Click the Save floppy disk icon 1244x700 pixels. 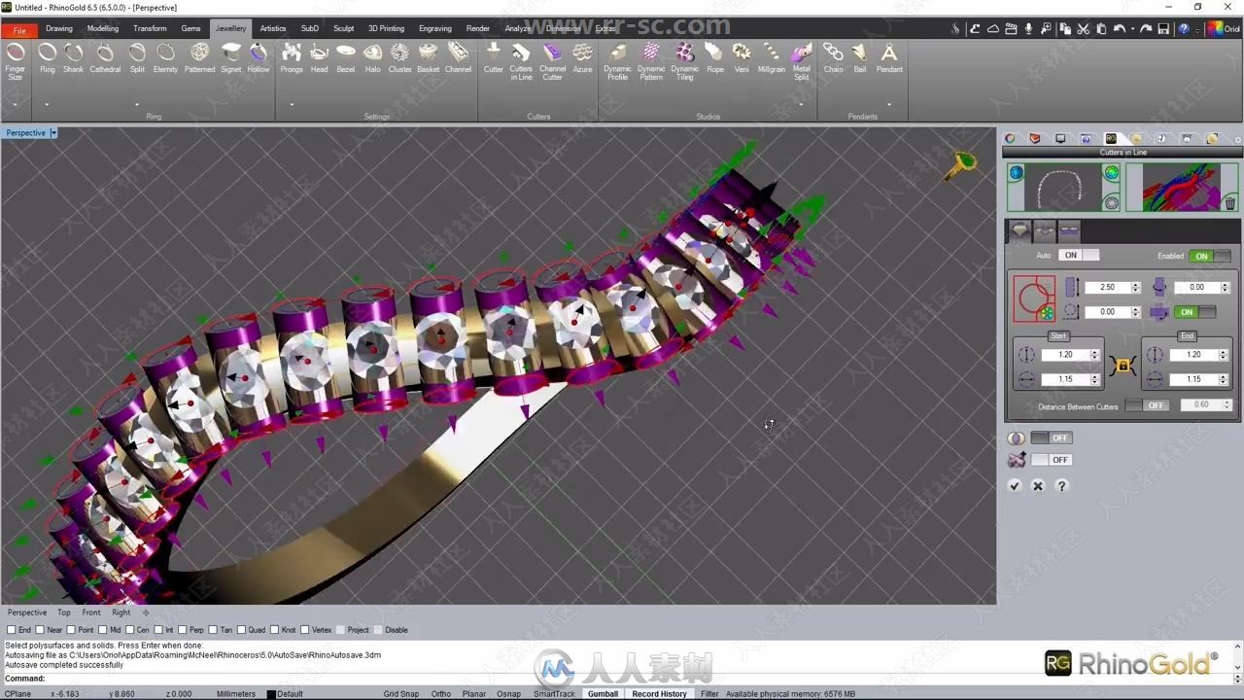tap(1163, 29)
